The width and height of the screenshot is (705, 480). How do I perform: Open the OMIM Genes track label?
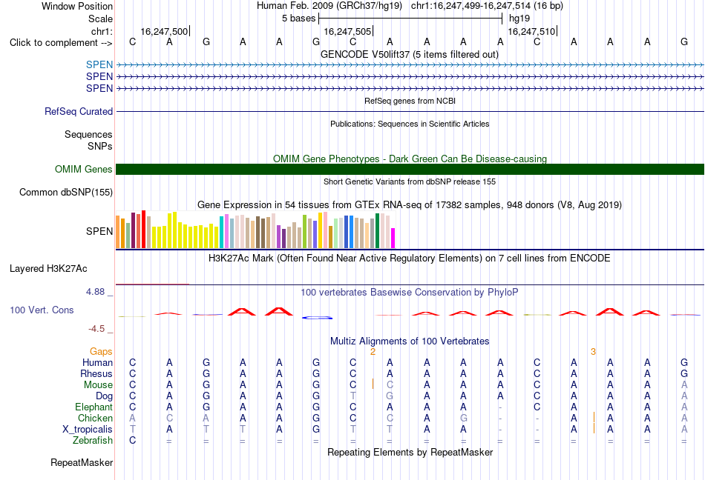[x=83, y=169]
